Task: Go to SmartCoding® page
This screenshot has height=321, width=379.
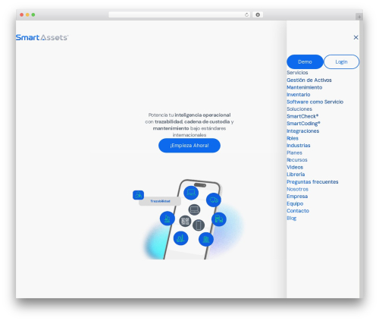Action: pyautogui.click(x=303, y=124)
